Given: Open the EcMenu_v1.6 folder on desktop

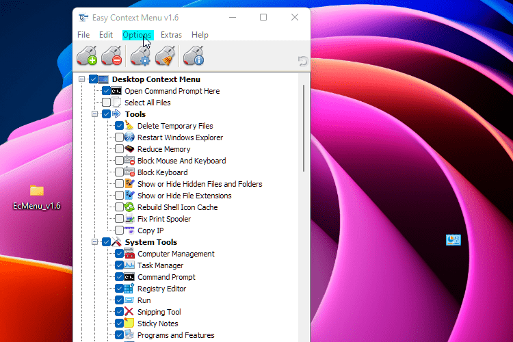Looking at the screenshot, I should [x=37, y=198].
